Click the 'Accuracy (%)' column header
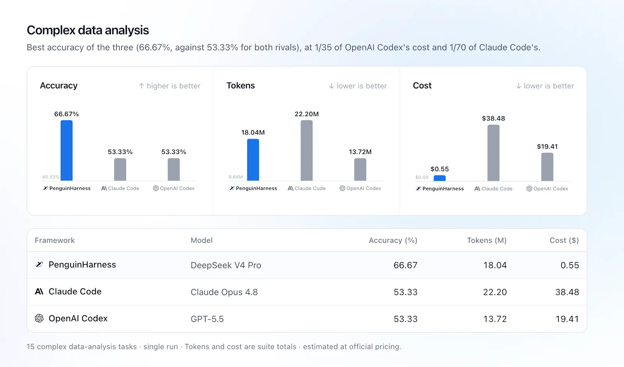Viewport: 624px width, 367px height. 393,240
